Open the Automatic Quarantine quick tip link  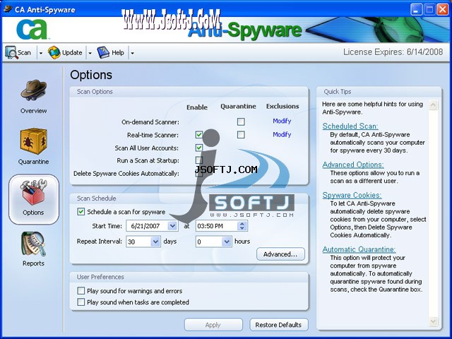point(359,249)
